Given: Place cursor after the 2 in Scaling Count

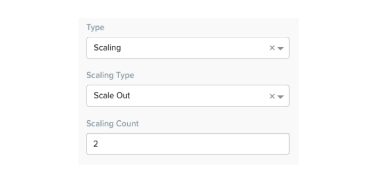Looking at the screenshot, I should pyautogui.click(x=98, y=144).
